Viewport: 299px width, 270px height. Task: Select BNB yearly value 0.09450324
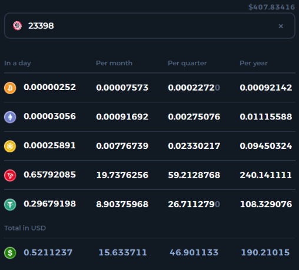pos(266,146)
